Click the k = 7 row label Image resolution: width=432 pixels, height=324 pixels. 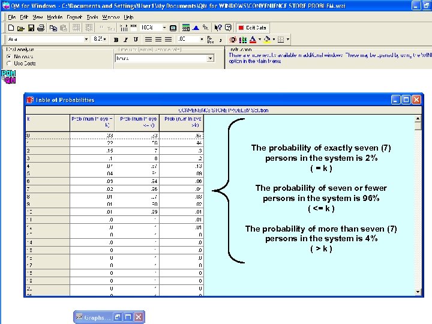47,189
